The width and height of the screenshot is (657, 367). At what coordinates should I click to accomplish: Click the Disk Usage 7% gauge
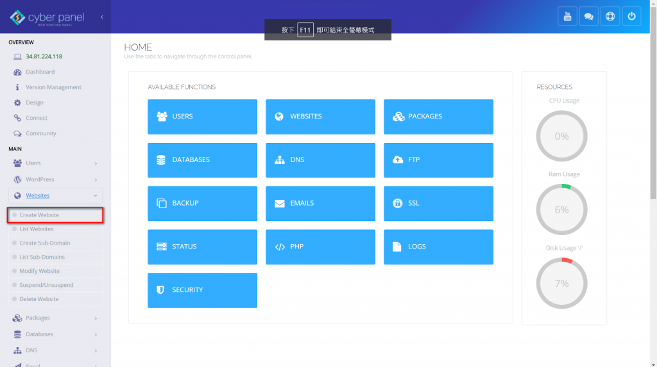(x=561, y=283)
